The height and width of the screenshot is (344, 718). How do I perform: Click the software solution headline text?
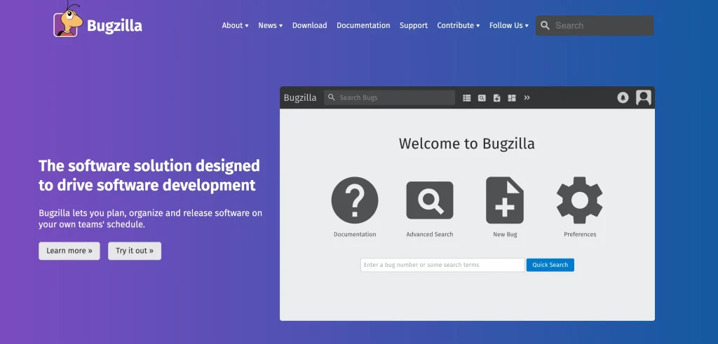(x=149, y=175)
